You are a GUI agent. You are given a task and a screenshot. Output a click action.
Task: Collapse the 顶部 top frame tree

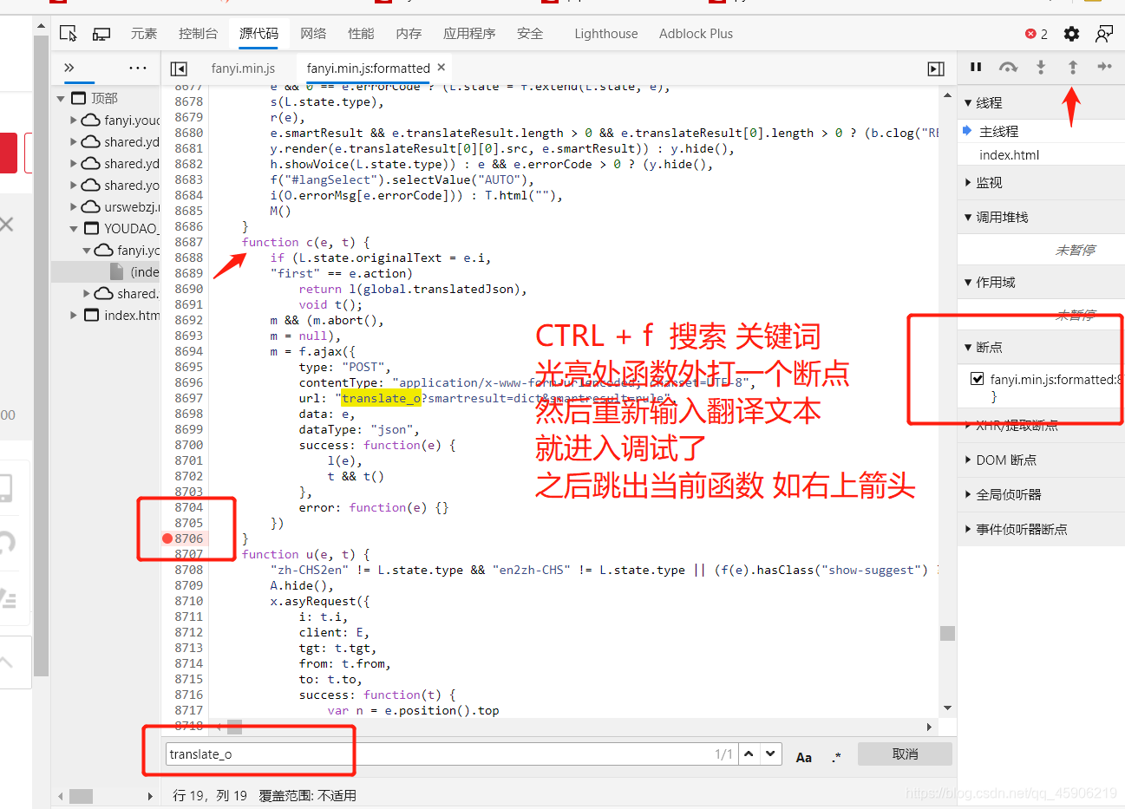(61, 98)
